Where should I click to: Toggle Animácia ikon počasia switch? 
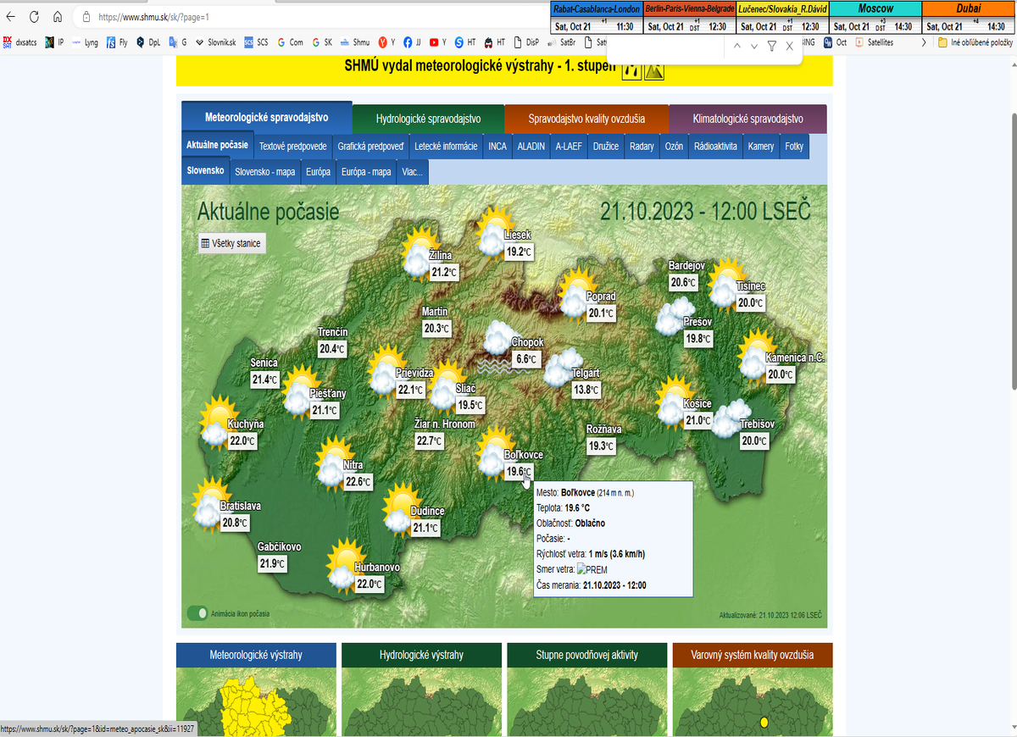click(x=197, y=612)
